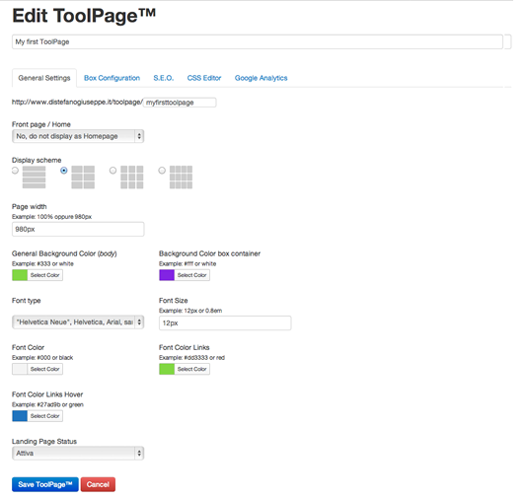Viewport: 525px width, 499px height.
Task: Click the Page width input field
Action: [78, 229]
